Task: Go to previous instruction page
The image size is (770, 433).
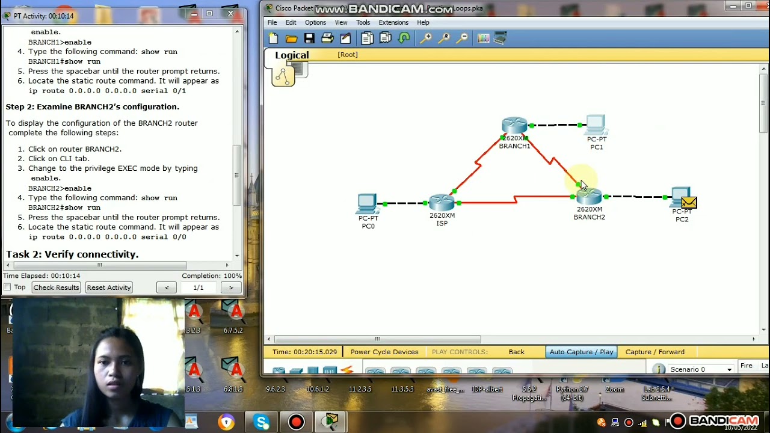Action: (167, 287)
